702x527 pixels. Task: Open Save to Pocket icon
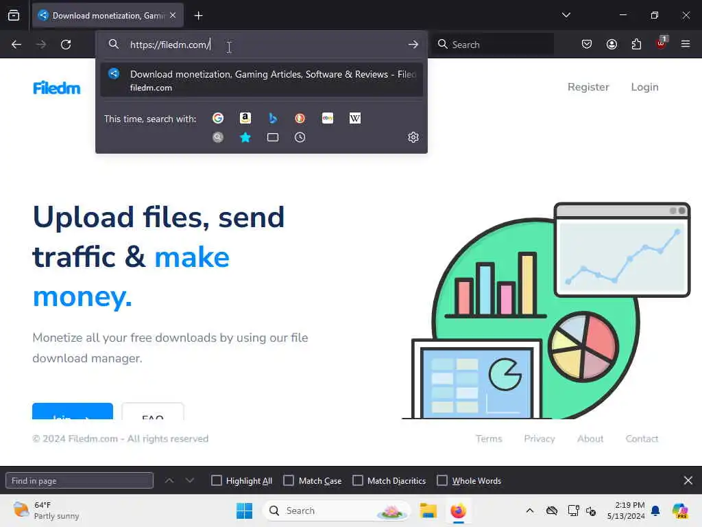(587, 44)
